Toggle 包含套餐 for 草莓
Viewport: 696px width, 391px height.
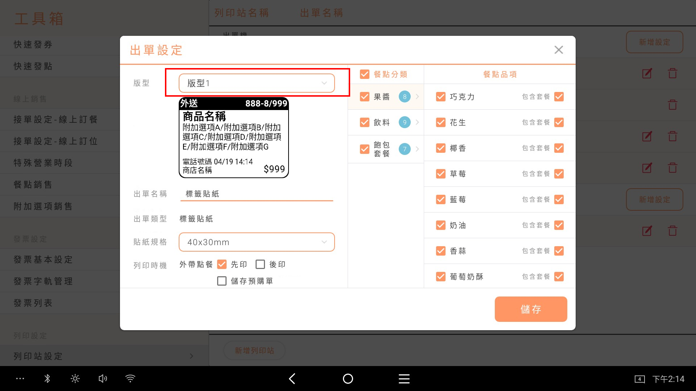pos(559,174)
